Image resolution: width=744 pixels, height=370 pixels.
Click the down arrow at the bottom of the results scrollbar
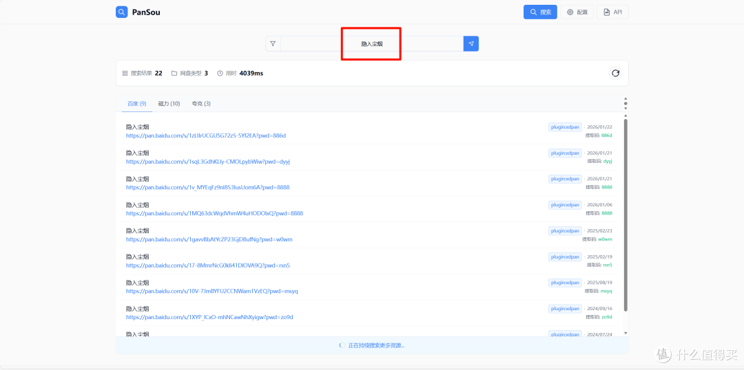coord(626,334)
